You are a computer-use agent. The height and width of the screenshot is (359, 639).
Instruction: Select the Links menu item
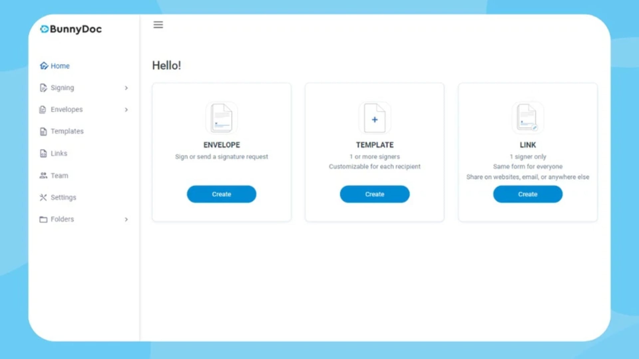coord(59,153)
